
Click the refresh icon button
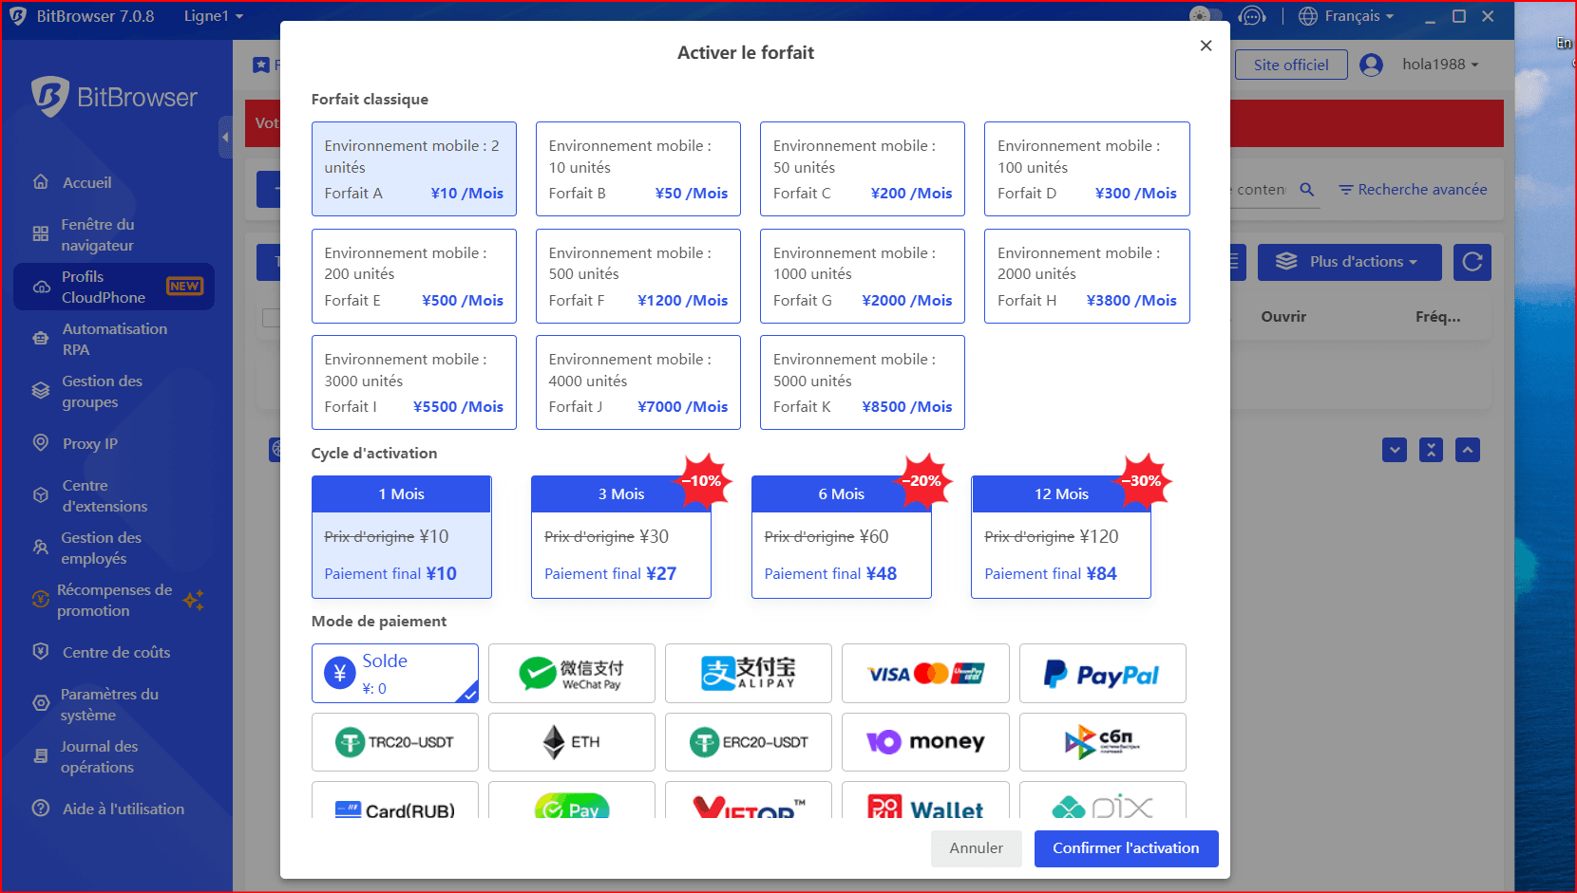[1472, 262]
